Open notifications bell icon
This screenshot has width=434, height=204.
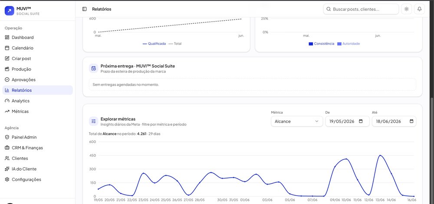click(419, 9)
